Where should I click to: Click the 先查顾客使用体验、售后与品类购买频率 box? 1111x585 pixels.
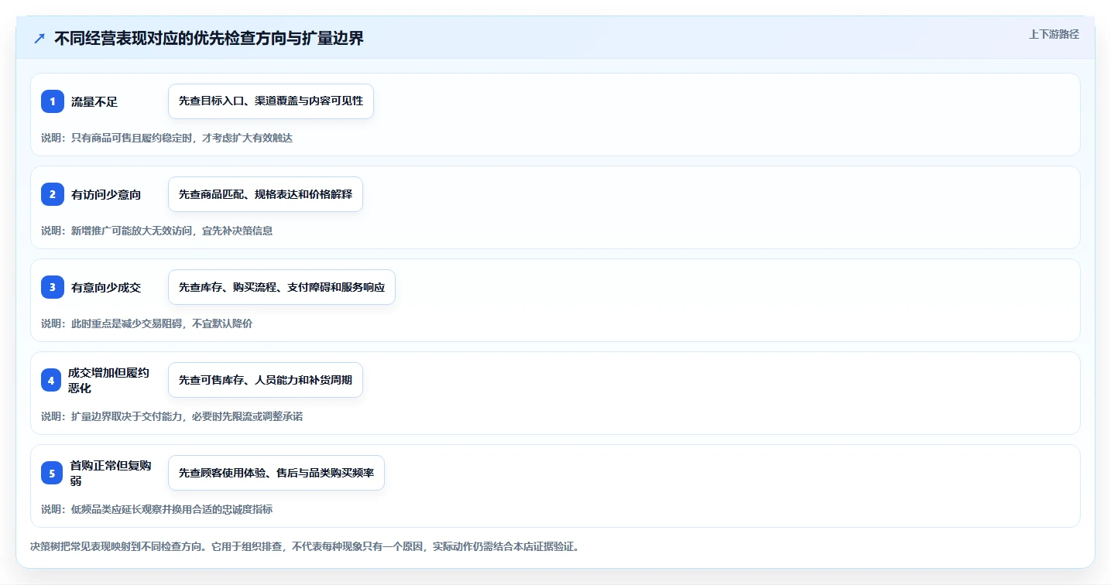click(276, 473)
